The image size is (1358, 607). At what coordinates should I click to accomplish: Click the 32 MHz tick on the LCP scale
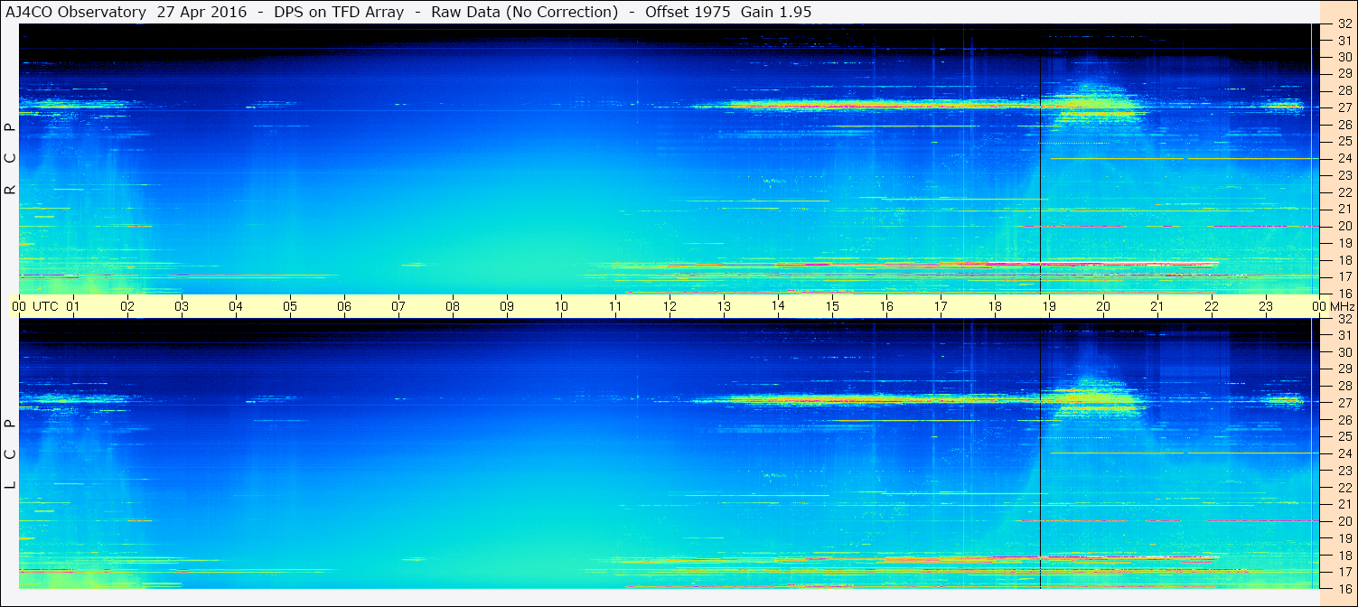1344,319
